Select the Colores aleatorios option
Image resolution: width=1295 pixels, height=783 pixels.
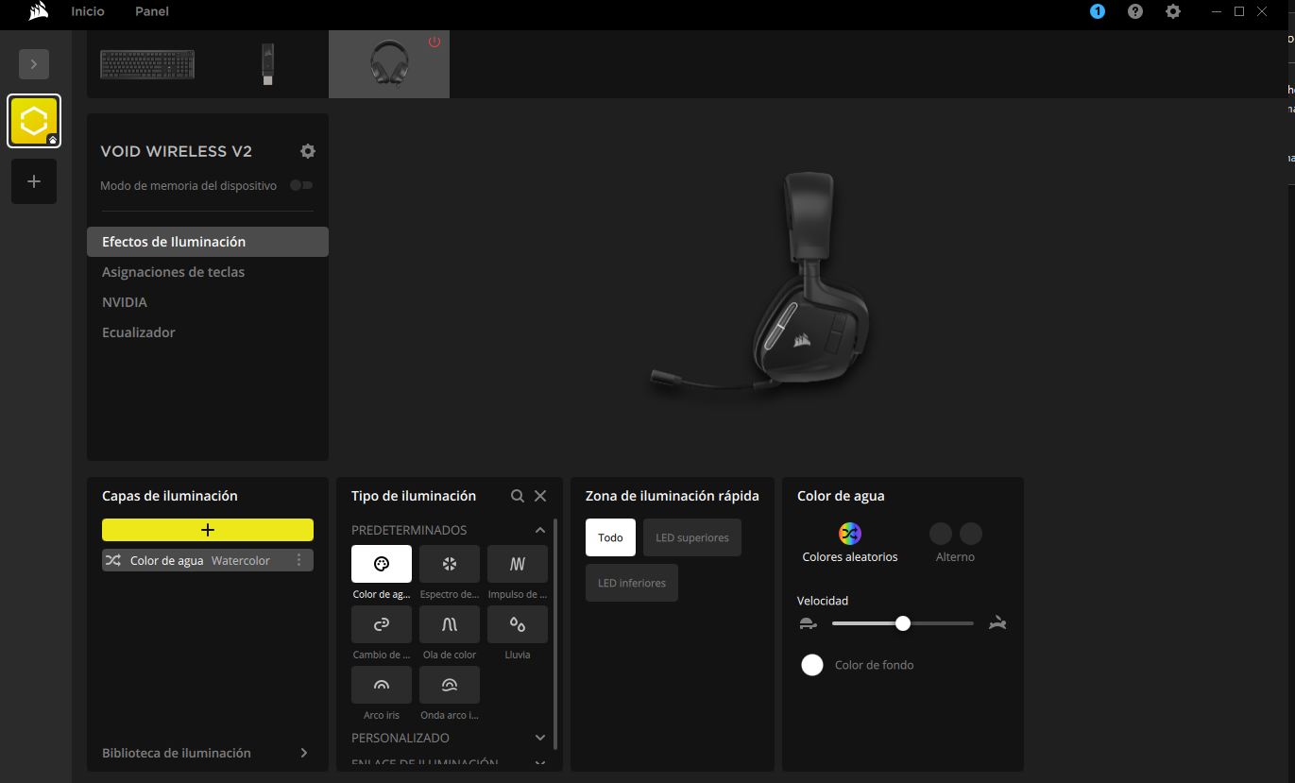849,534
